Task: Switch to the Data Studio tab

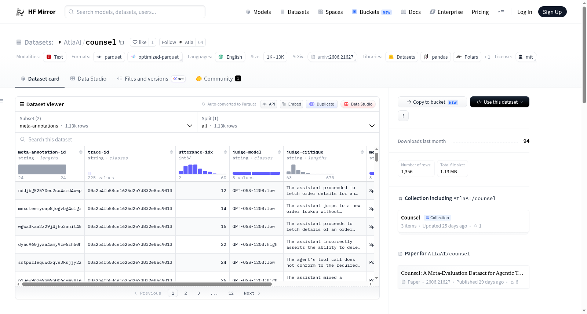Action: [x=88, y=79]
